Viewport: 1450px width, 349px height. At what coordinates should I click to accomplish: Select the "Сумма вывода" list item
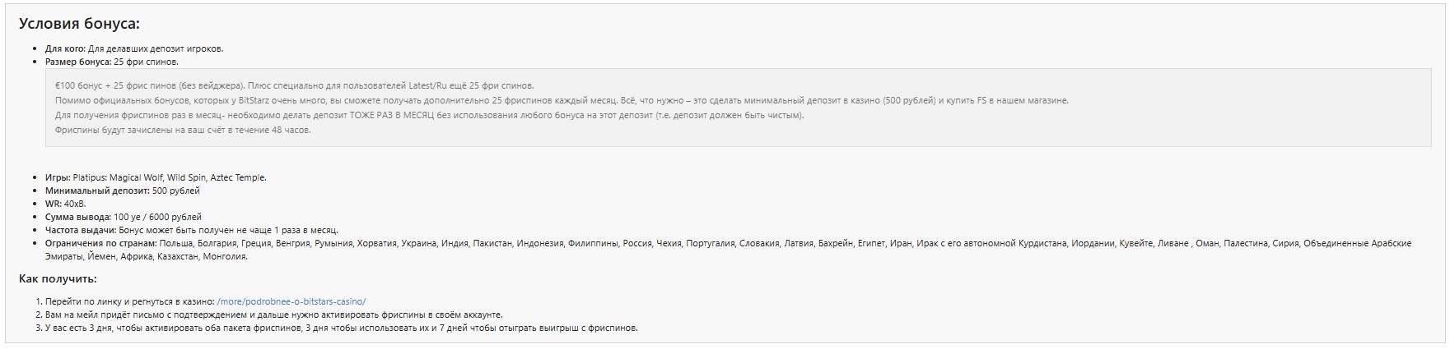(x=123, y=217)
